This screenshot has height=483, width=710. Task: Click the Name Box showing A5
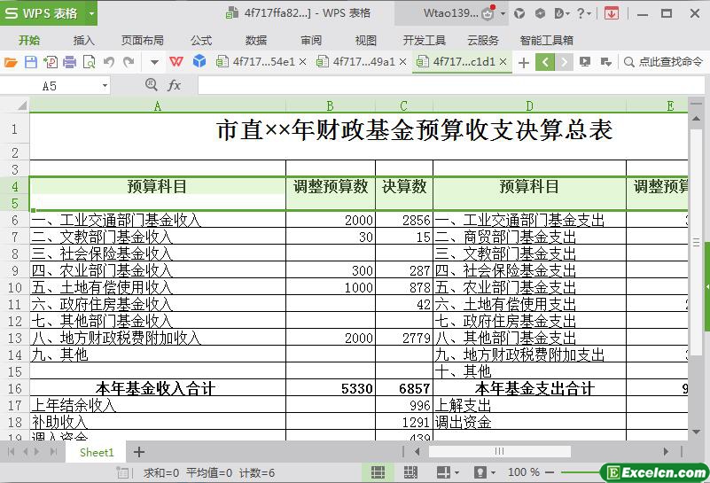[x=50, y=86]
